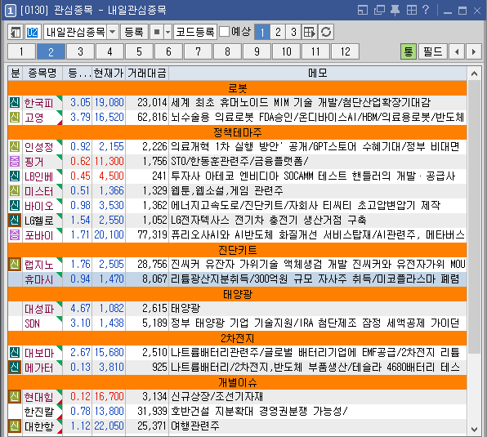Click the 종목명 column header

42,74
